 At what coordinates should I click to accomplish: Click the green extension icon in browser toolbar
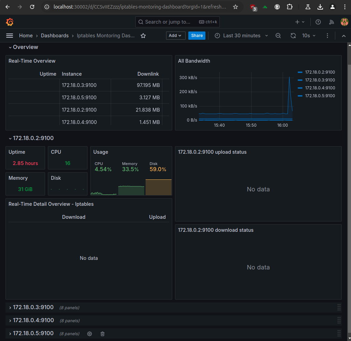click(265, 7)
